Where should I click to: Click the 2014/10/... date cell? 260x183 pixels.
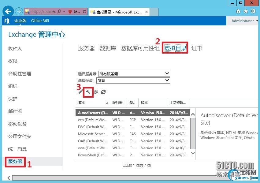click(178, 148)
